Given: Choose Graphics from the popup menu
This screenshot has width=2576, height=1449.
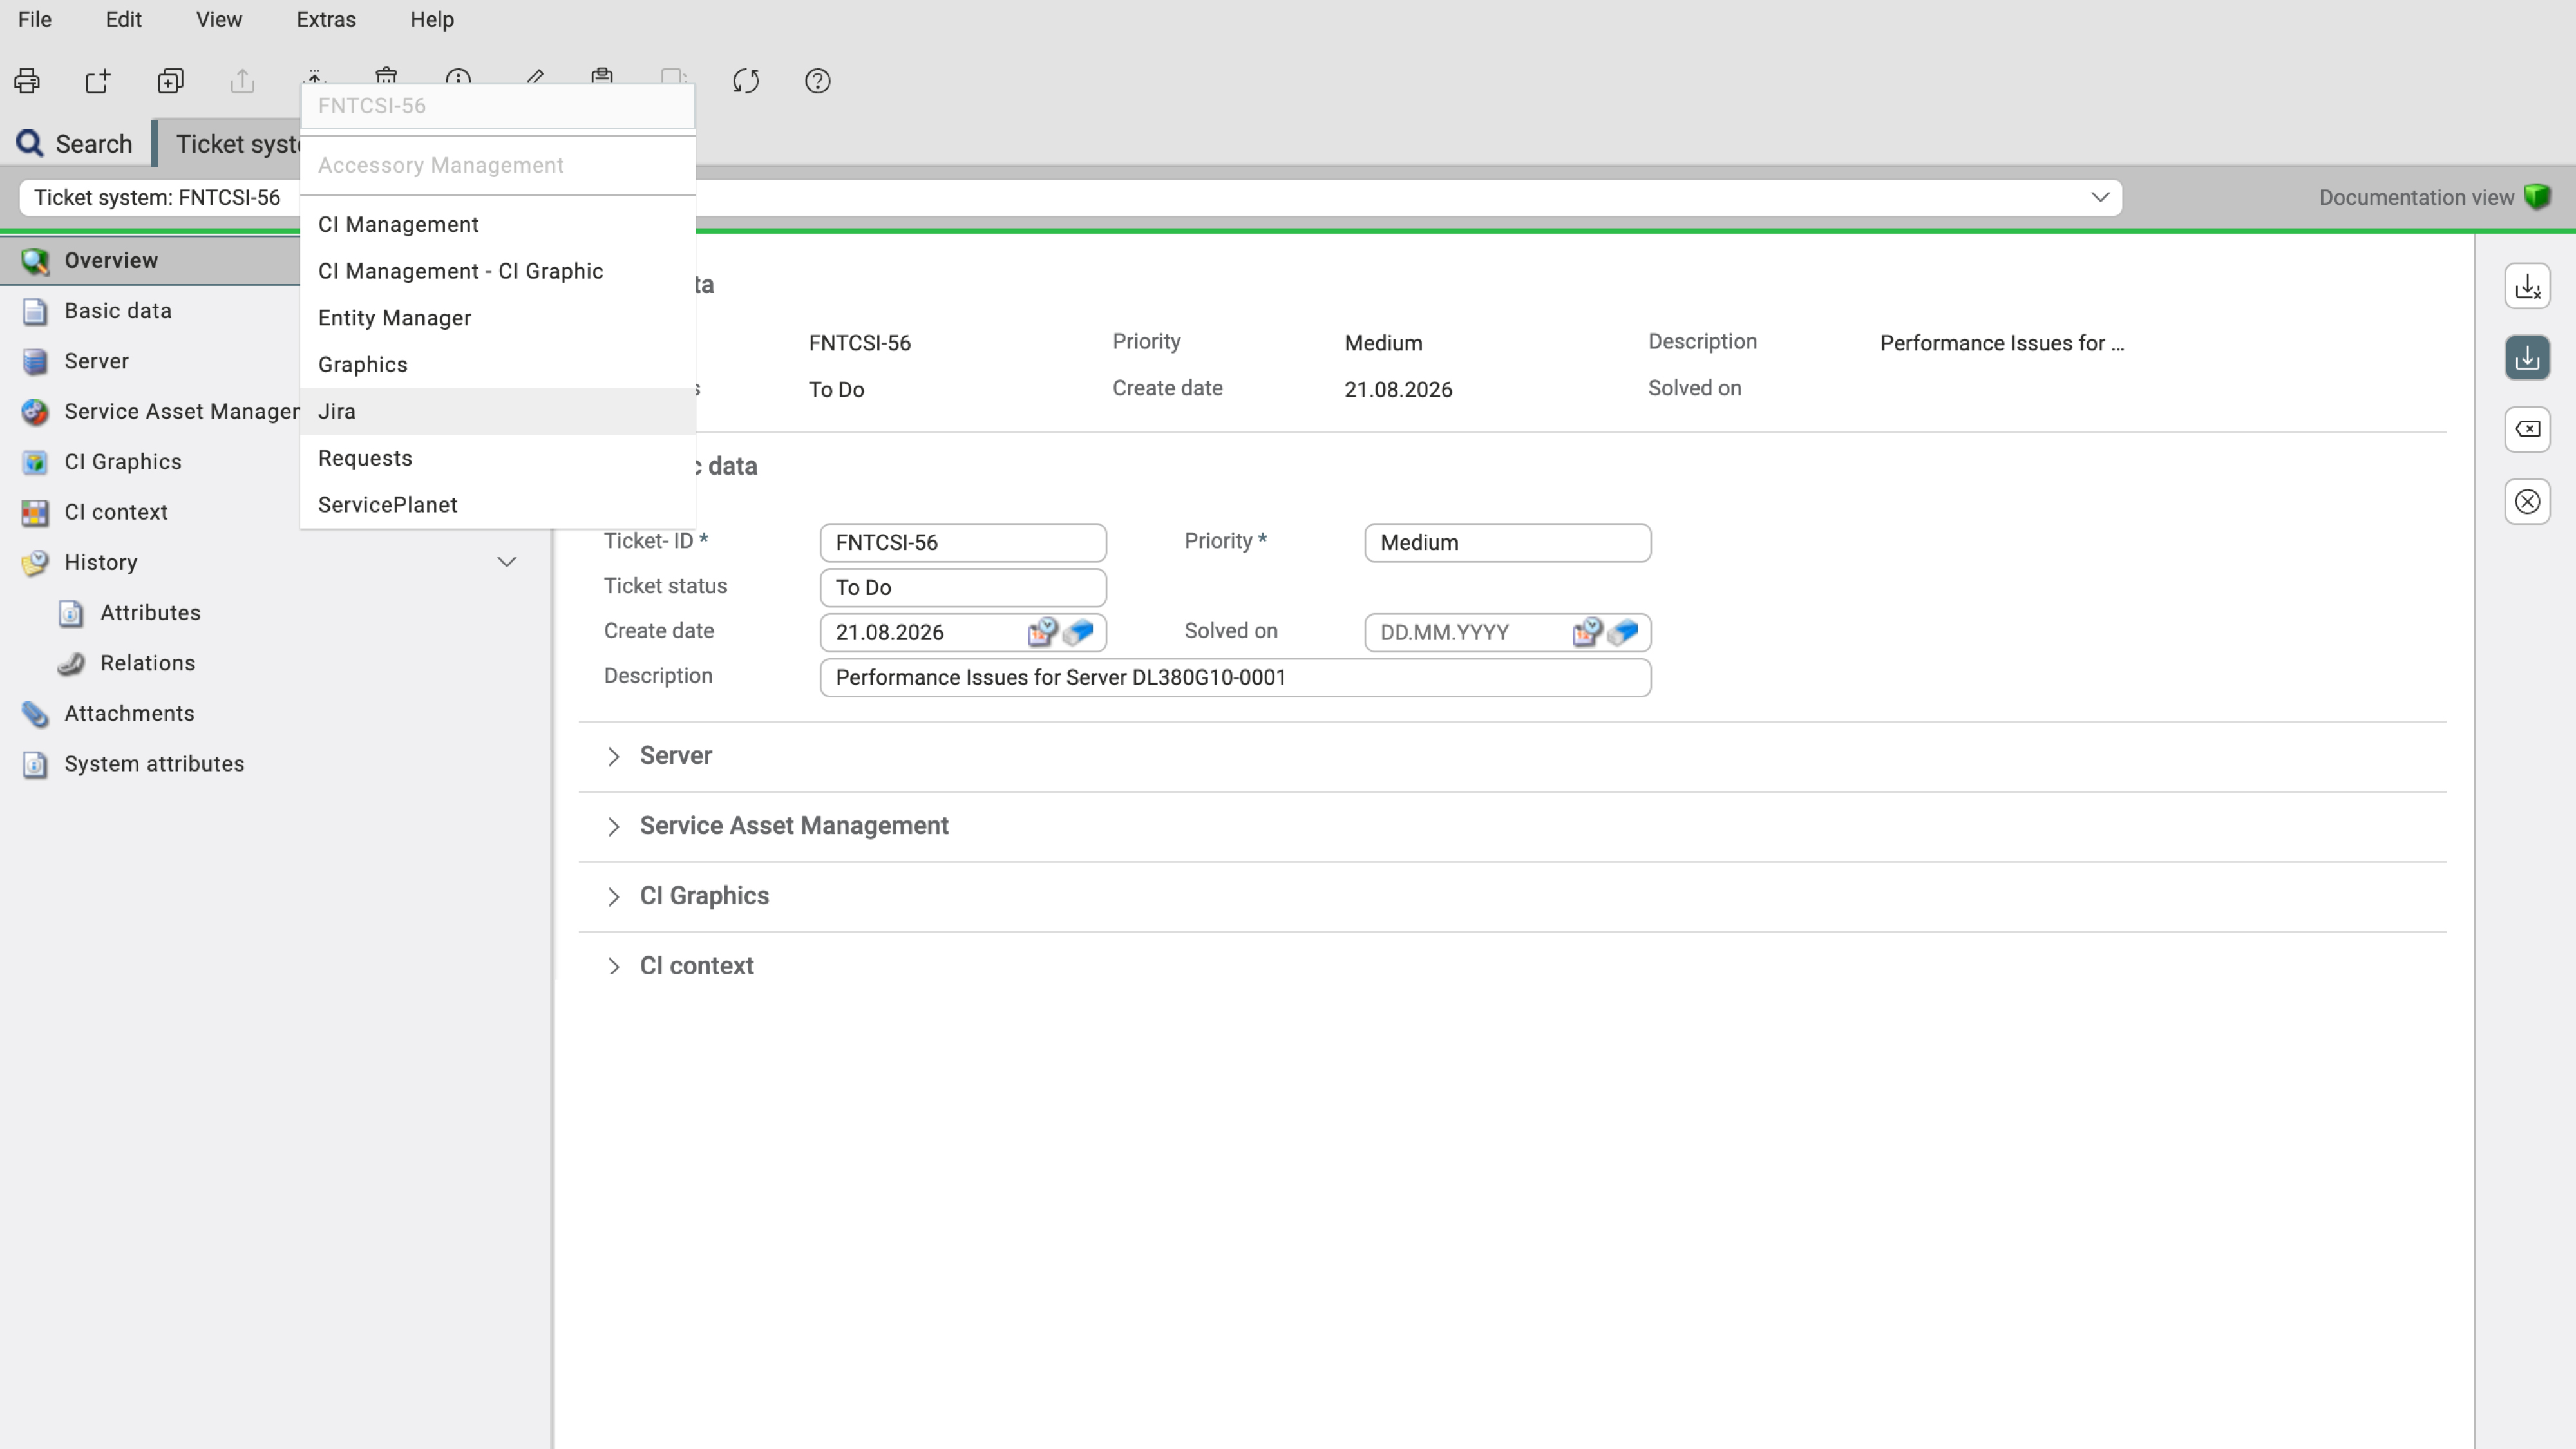Looking at the screenshot, I should pos(498,365).
